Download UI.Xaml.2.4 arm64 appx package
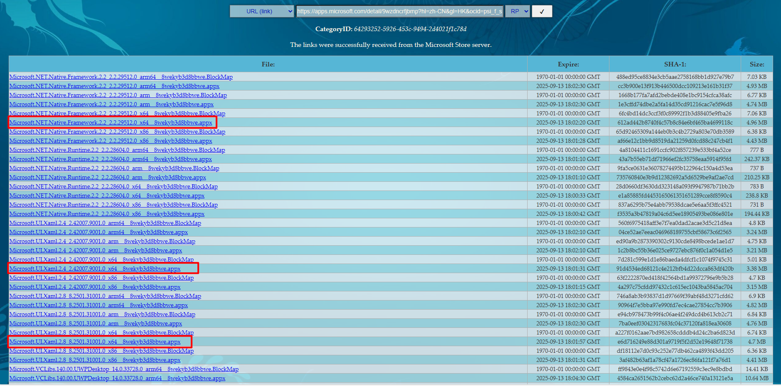 pos(98,232)
